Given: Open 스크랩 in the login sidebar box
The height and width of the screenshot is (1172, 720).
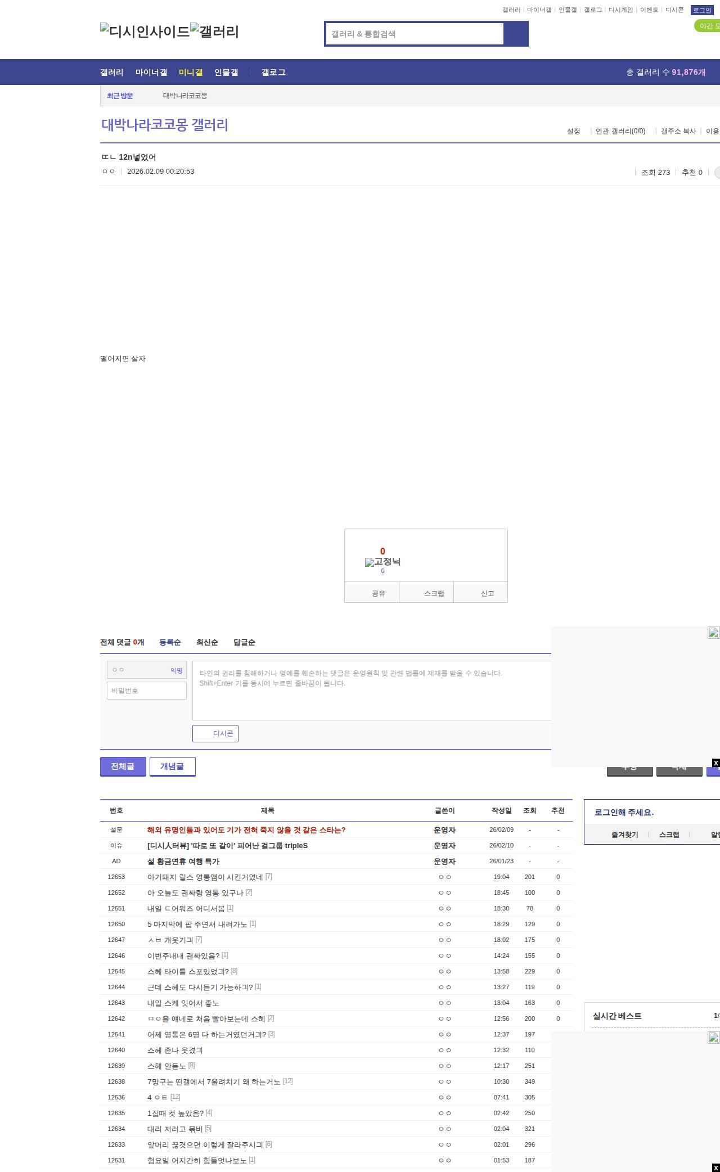Looking at the screenshot, I should click(669, 835).
